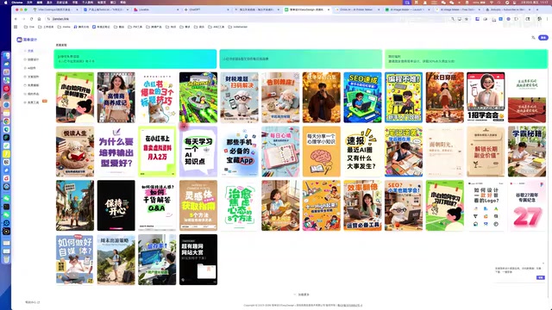Screen dimensions: 552x310
Task: Open the help center link at bottom left
Action: click(x=33, y=302)
